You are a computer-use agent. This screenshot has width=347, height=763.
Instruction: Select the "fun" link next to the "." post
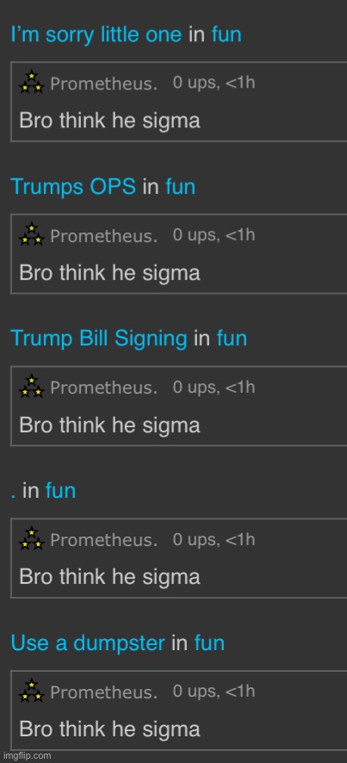pyautogui.click(x=61, y=491)
